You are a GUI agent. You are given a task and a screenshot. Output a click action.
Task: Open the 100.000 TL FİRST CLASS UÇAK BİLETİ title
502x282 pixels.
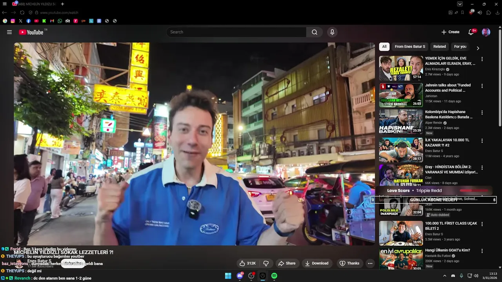click(x=451, y=226)
